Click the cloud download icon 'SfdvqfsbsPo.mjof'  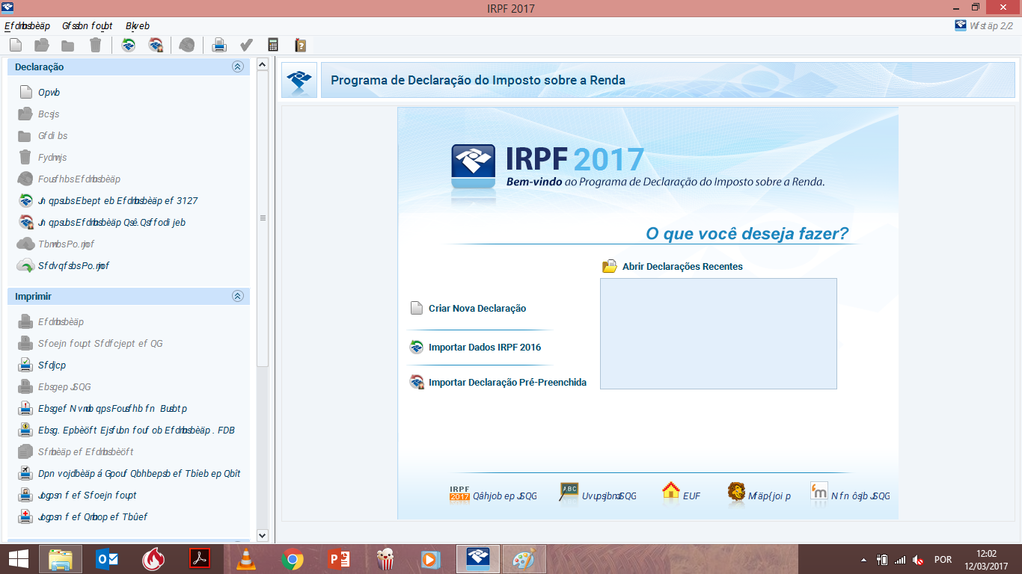click(25, 266)
